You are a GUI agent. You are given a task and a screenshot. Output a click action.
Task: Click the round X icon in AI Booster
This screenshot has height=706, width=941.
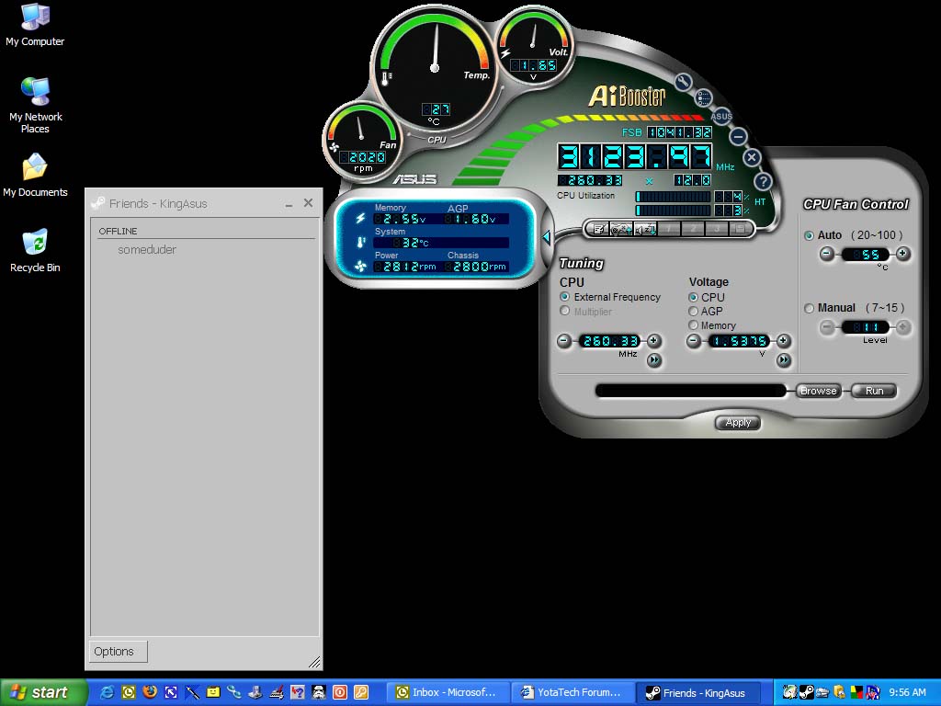point(752,158)
